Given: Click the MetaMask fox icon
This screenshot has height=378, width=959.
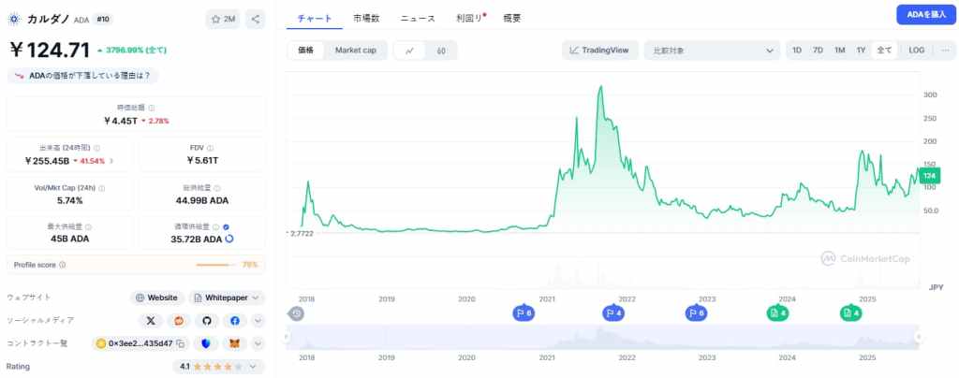Looking at the screenshot, I should (x=234, y=343).
